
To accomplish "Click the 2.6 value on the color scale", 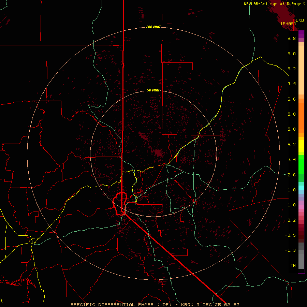I will tap(292, 175).
